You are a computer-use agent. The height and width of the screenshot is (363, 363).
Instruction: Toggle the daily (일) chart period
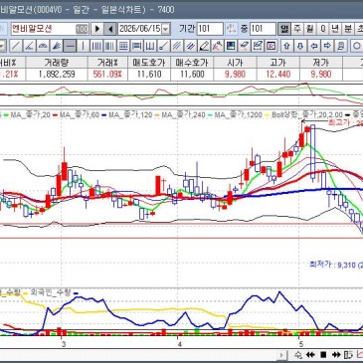click(284, 29)
